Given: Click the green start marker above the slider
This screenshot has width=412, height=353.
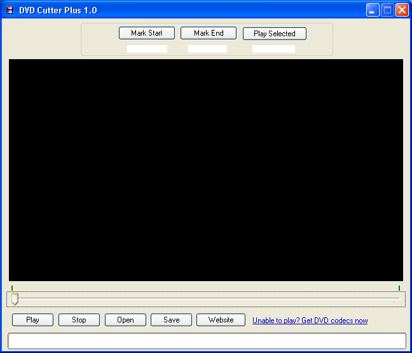Looking at the screenshot, I should click(x=12, y=288).
